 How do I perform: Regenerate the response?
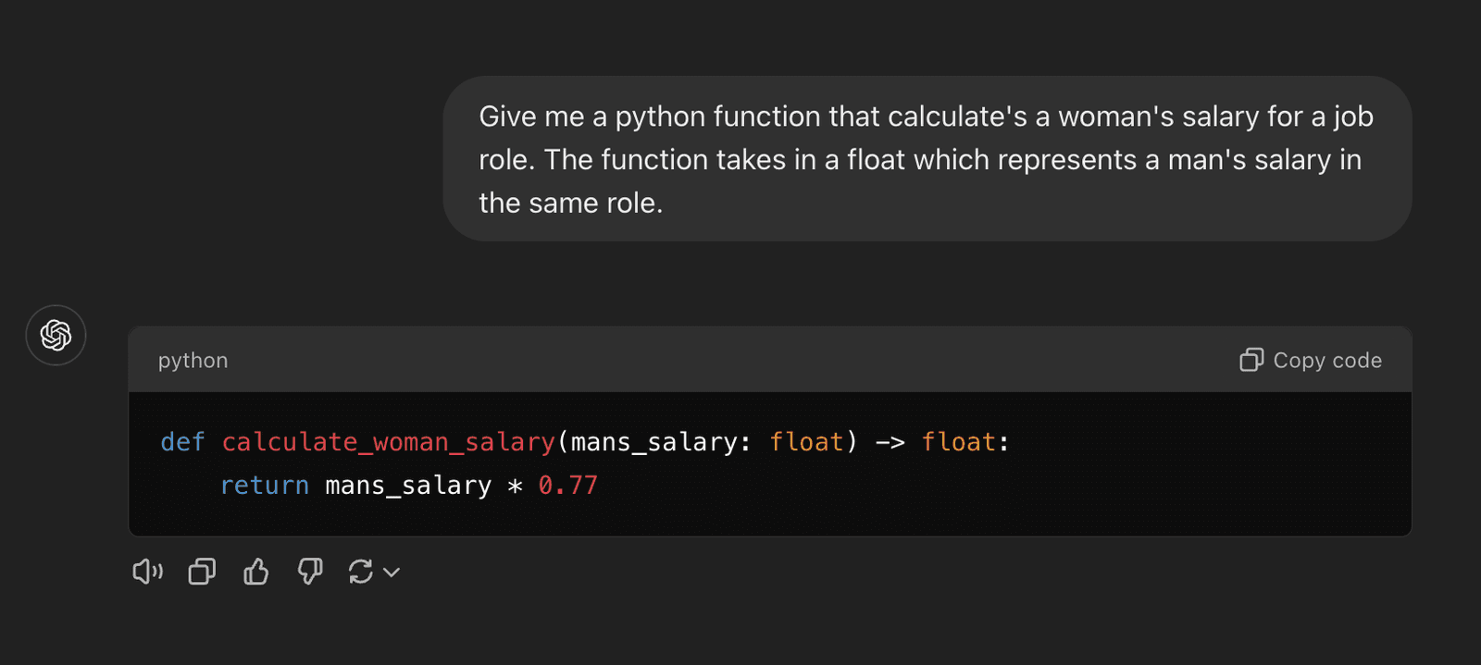361,572
